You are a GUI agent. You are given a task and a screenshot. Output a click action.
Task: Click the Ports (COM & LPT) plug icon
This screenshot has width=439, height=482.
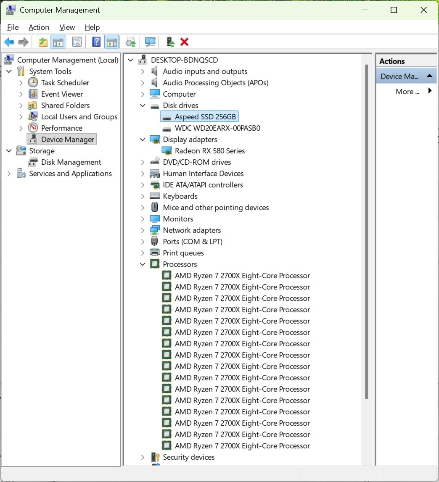pos(154,241)
